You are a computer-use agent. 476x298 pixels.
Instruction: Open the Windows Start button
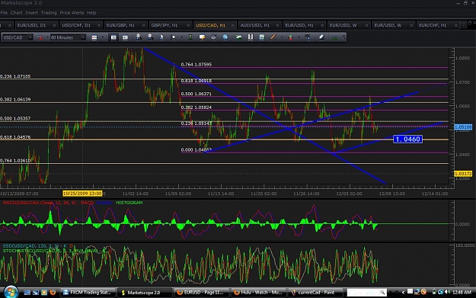pos(11,292)
